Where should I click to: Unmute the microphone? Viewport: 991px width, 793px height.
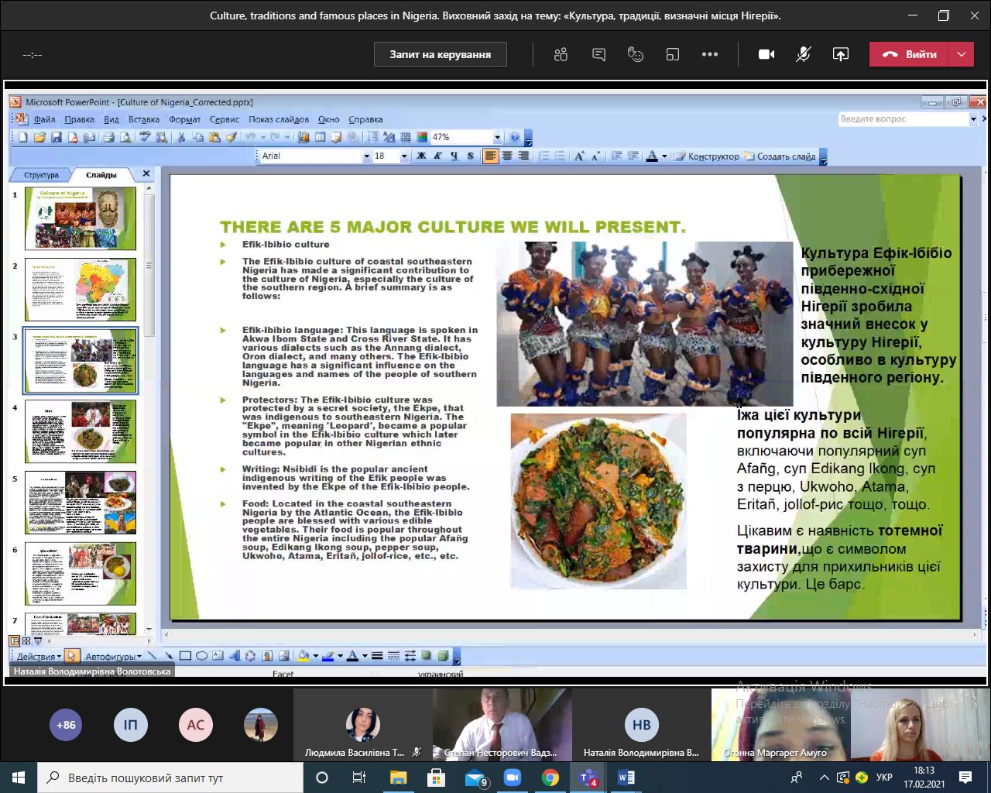tap(804, 54)
